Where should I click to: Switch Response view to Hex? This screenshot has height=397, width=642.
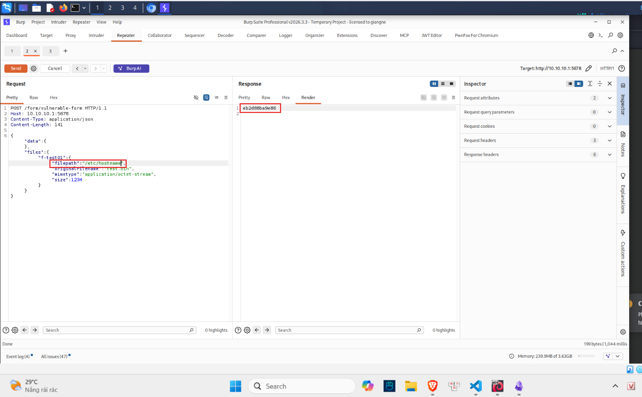tap(286, 97)
